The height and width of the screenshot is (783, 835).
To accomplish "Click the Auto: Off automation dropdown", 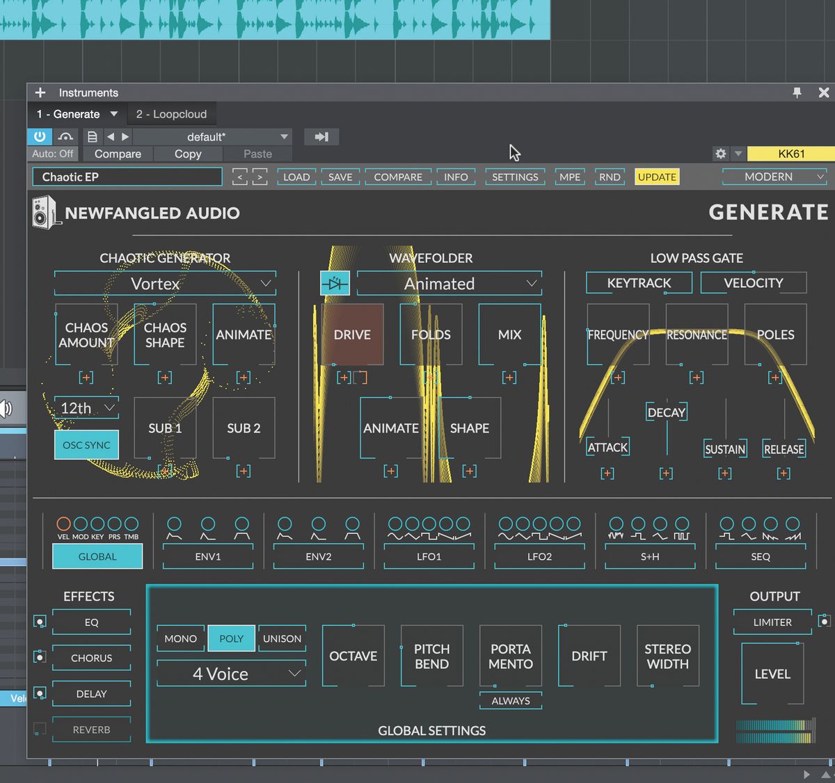I will pos(53,154).
